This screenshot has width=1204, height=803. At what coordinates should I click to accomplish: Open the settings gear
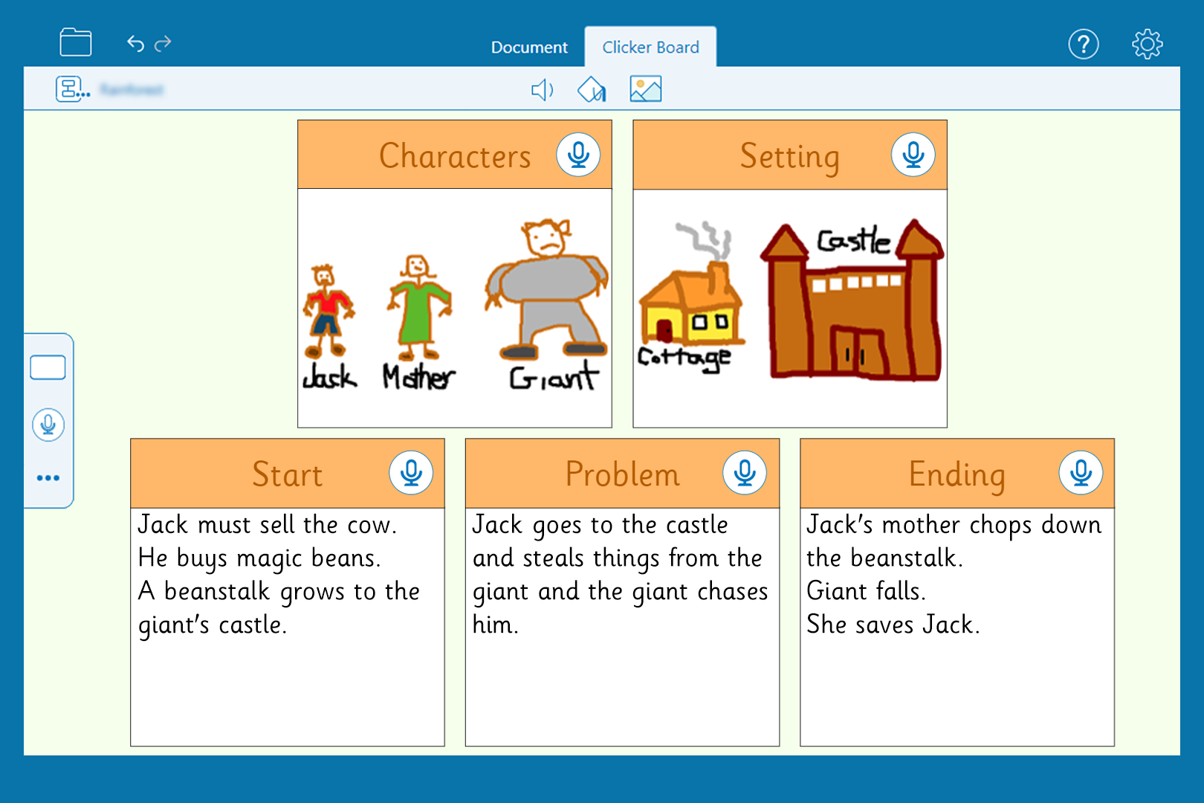[1147, 45]
